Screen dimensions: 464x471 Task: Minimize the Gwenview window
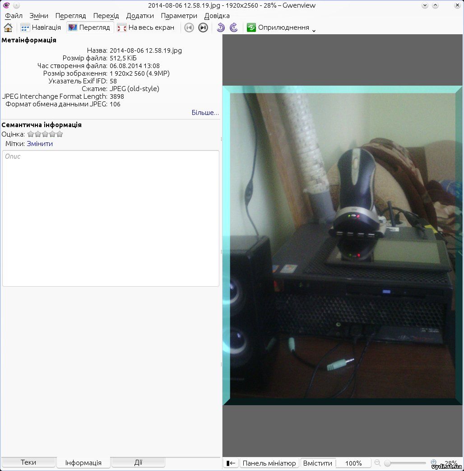click(x=425, y=5)
